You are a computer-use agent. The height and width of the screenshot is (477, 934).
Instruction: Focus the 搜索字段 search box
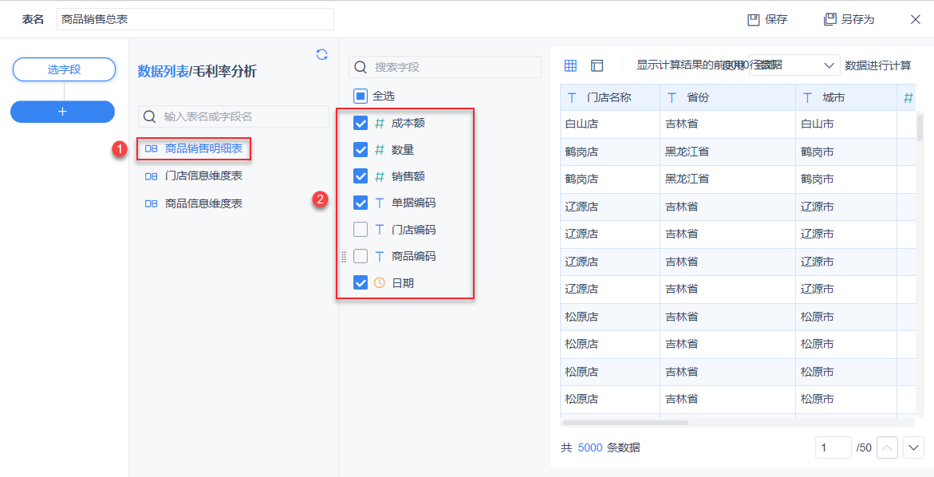click(445, 67)
